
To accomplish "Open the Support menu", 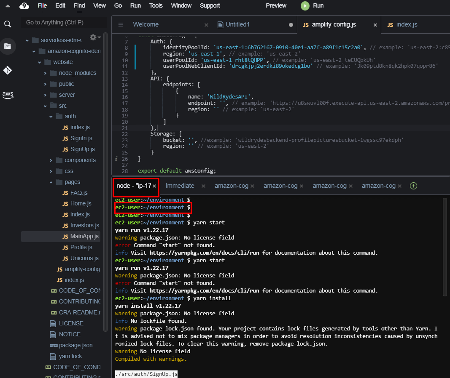I will [210, 6].
